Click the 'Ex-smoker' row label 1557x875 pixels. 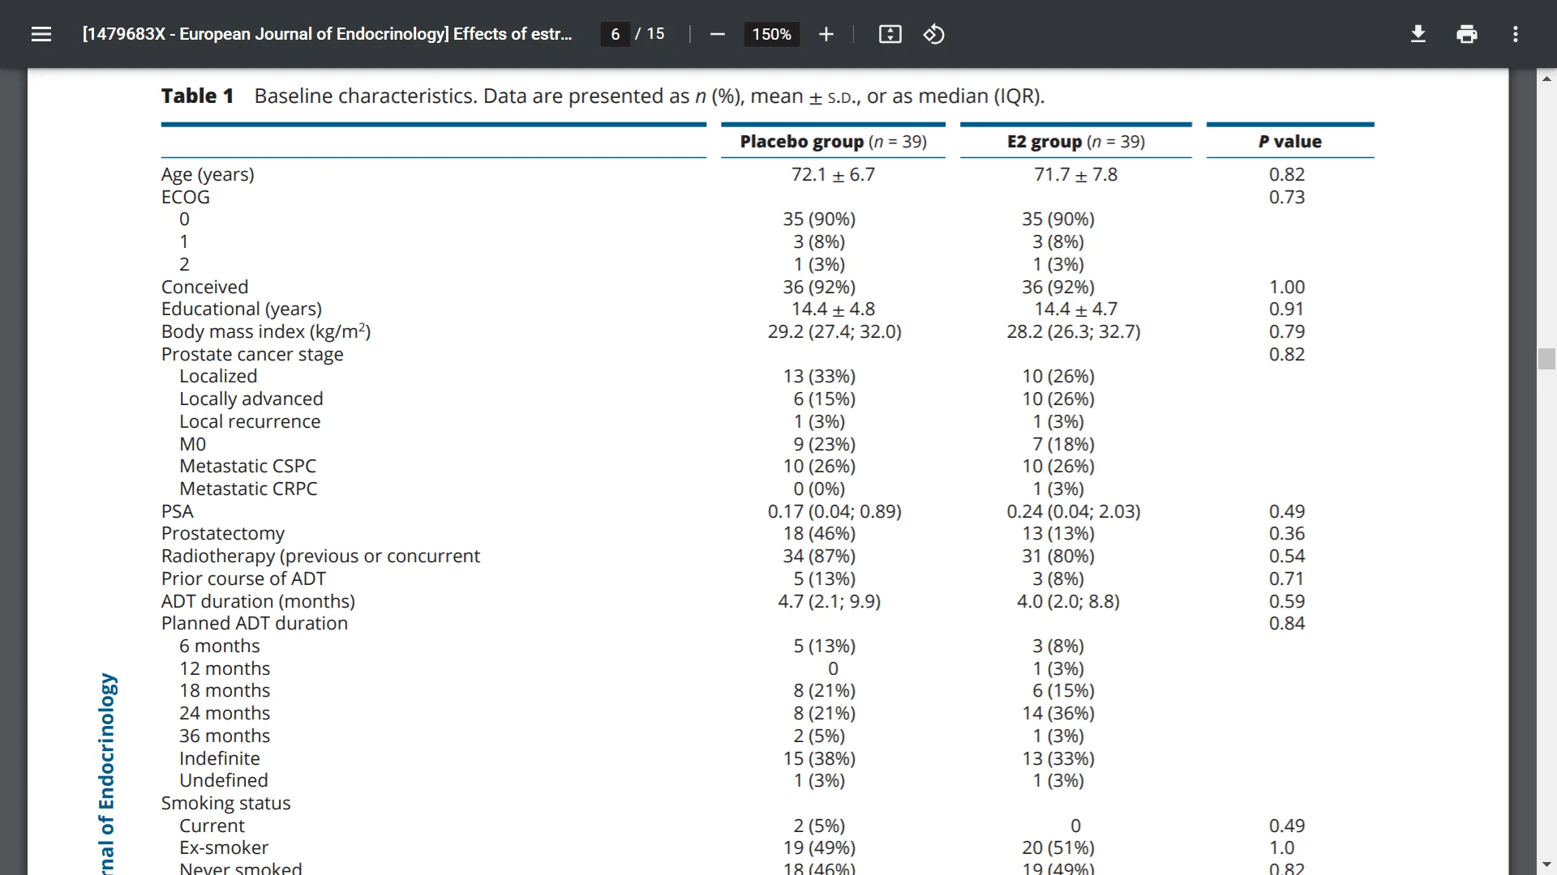(224, 847)
